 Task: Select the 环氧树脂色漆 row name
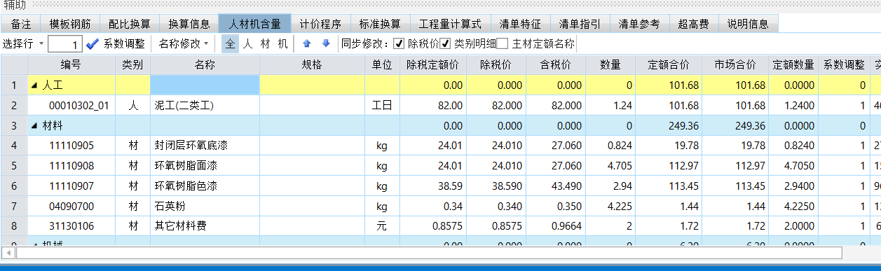pyautogui.click(x=205, y=187)
